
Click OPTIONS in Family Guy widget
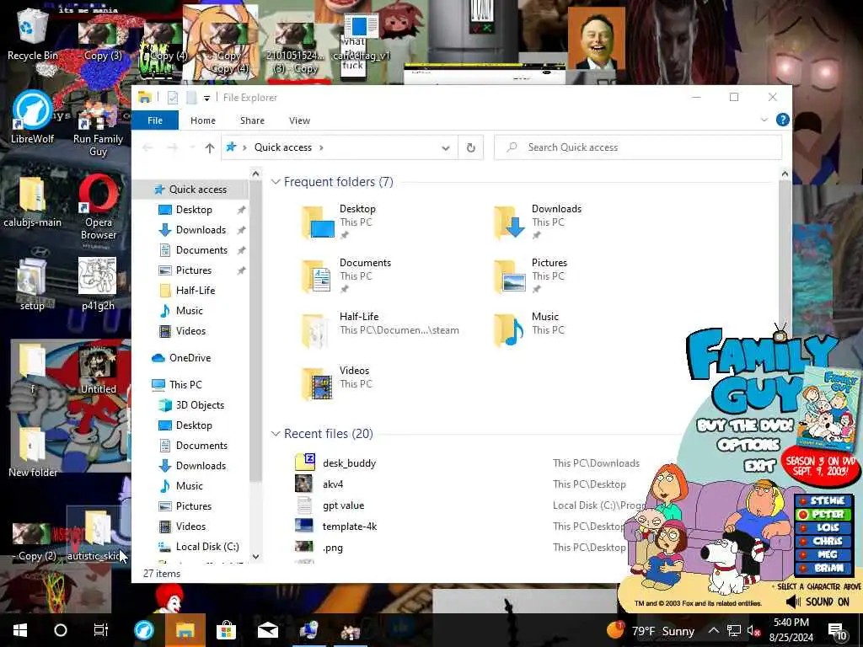pos(748,445)
